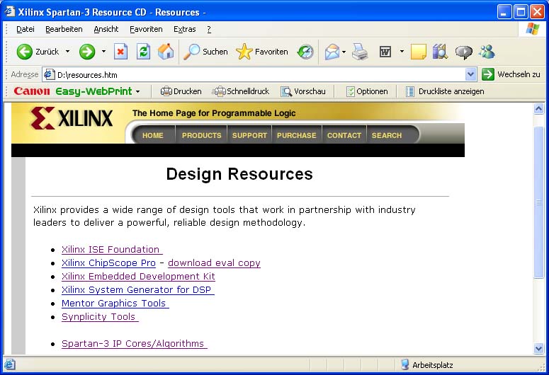The height and width of the screenshot is (375, 549).
Task: Click the SUPPORT navigation tab
Action: (x=249, y=135)
